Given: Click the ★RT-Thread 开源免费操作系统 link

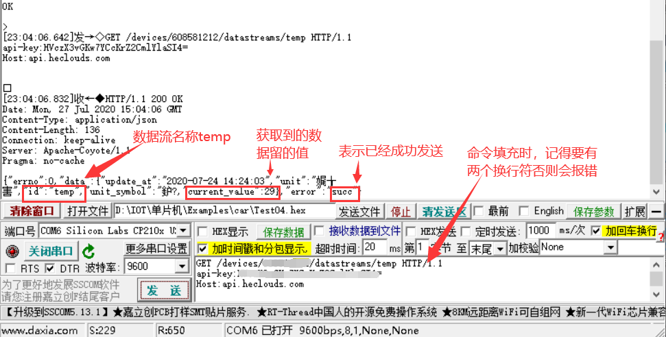Looking at the screenshot, I should (348, 313).
